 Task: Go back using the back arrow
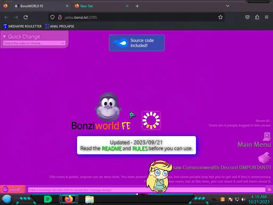[x=6, y=17]
